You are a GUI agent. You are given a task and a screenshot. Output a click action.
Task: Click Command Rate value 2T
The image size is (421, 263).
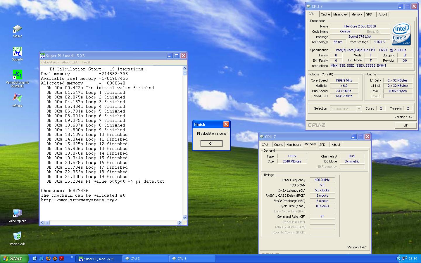click(322, 217)
